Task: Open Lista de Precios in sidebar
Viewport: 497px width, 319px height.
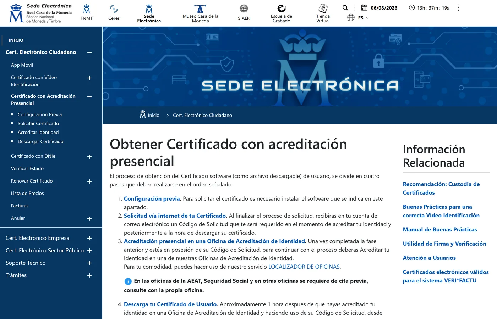Action: [27, 193]
